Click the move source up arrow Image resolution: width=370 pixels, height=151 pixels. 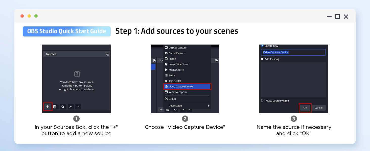click(x=71, y=107)
